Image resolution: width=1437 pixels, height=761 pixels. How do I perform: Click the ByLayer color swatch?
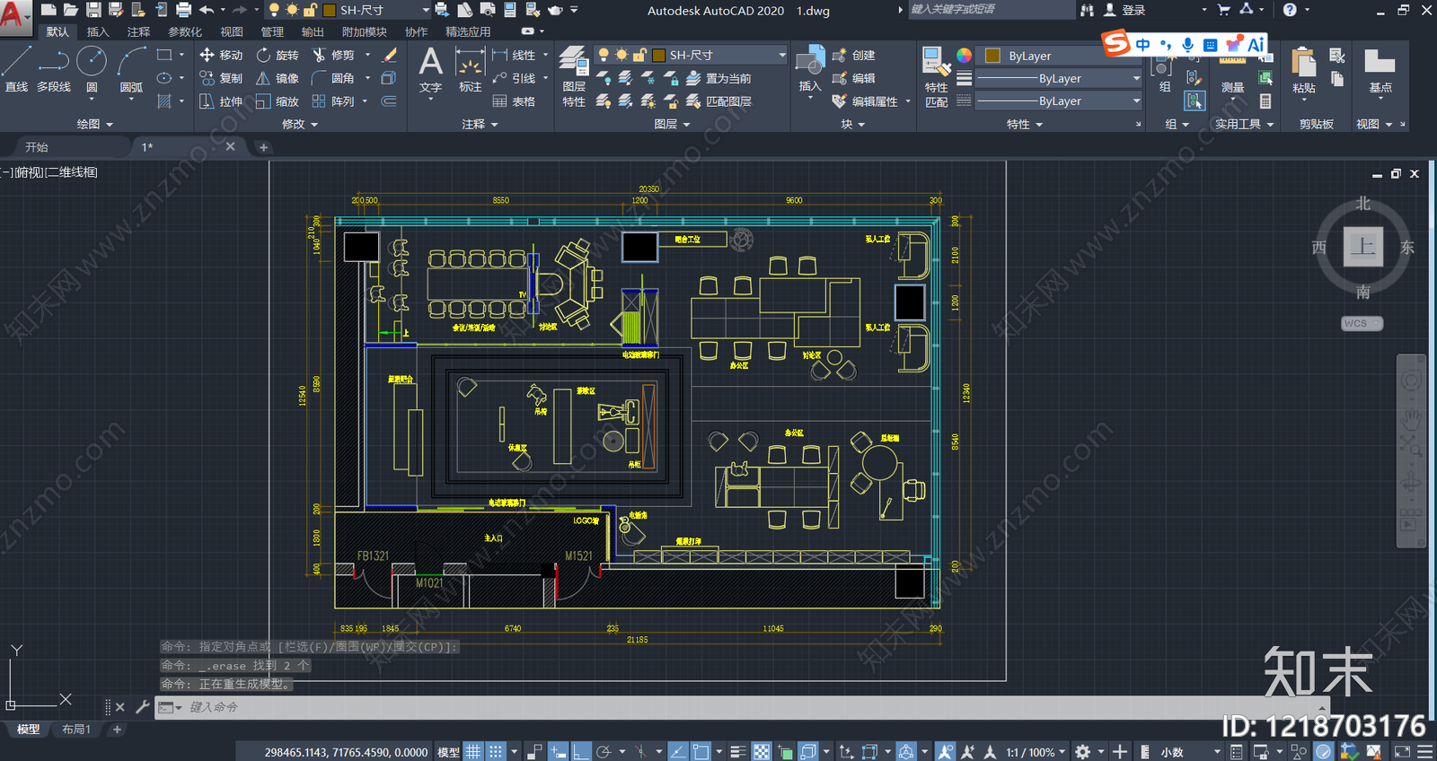pyautogui.click(x=992, y=56)
